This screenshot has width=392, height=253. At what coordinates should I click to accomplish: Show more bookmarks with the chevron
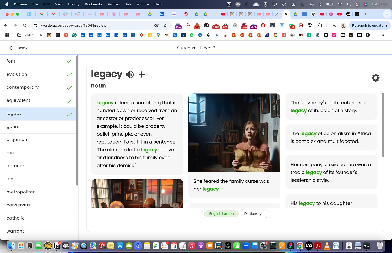[383, 35]
